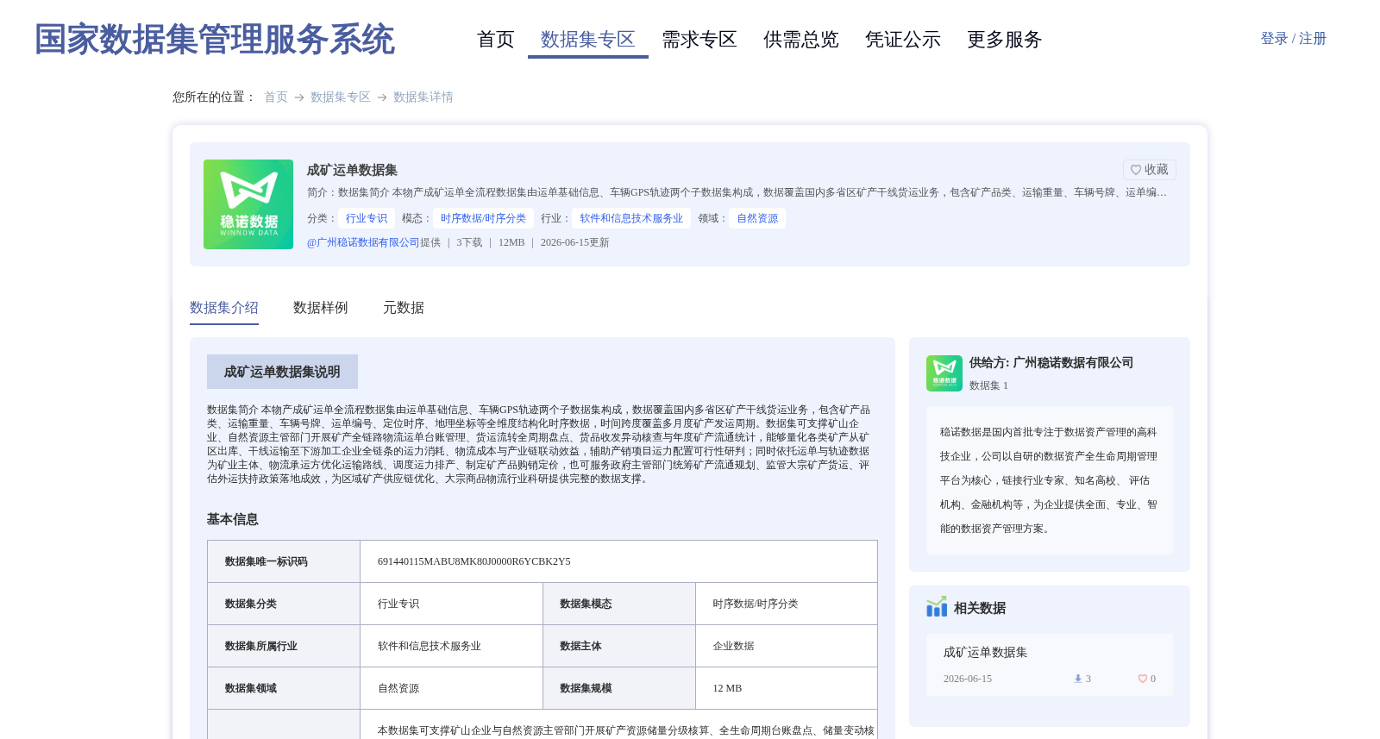This screenshot has height=739, width=1380.
Task: Click 登录 / 注册 link
Action: [1293, 39]
